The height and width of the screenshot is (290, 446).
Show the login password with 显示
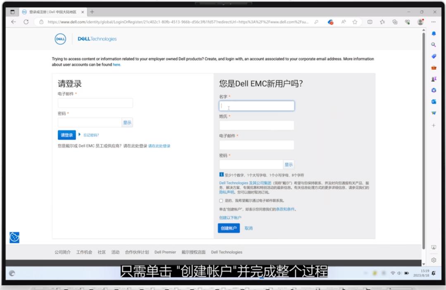[x=127, y=123]
